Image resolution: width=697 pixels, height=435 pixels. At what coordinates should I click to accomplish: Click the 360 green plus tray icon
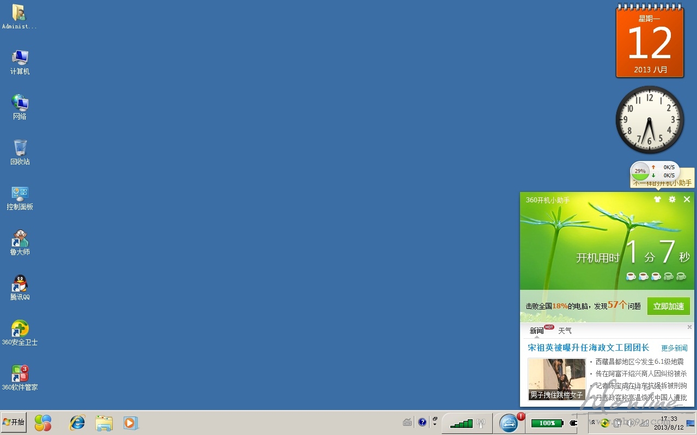tap(604, 423)
